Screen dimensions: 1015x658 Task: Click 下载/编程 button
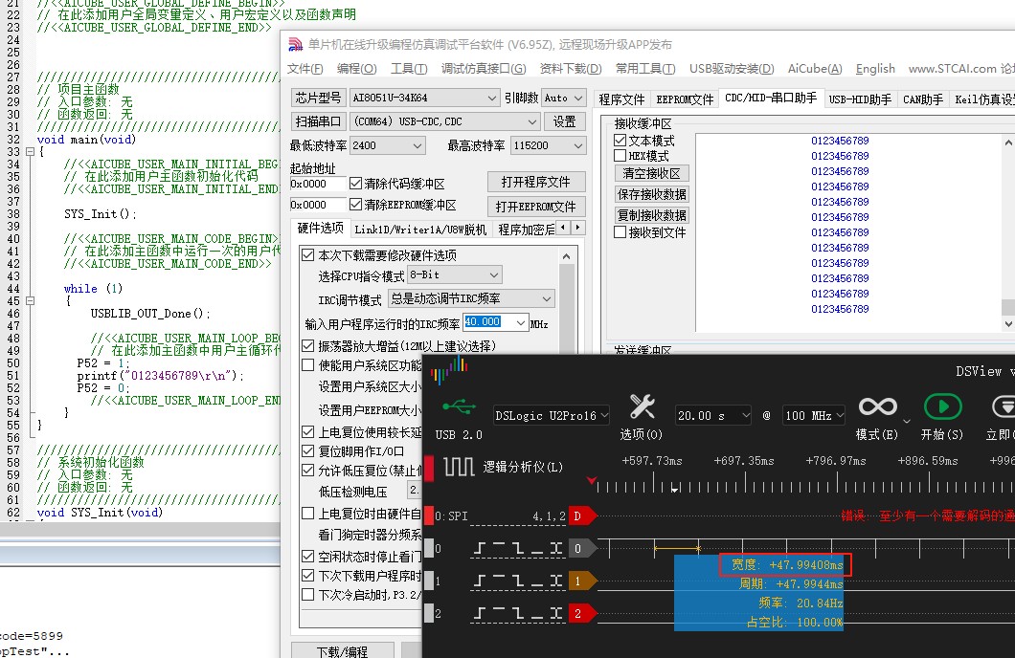point(343,650)
